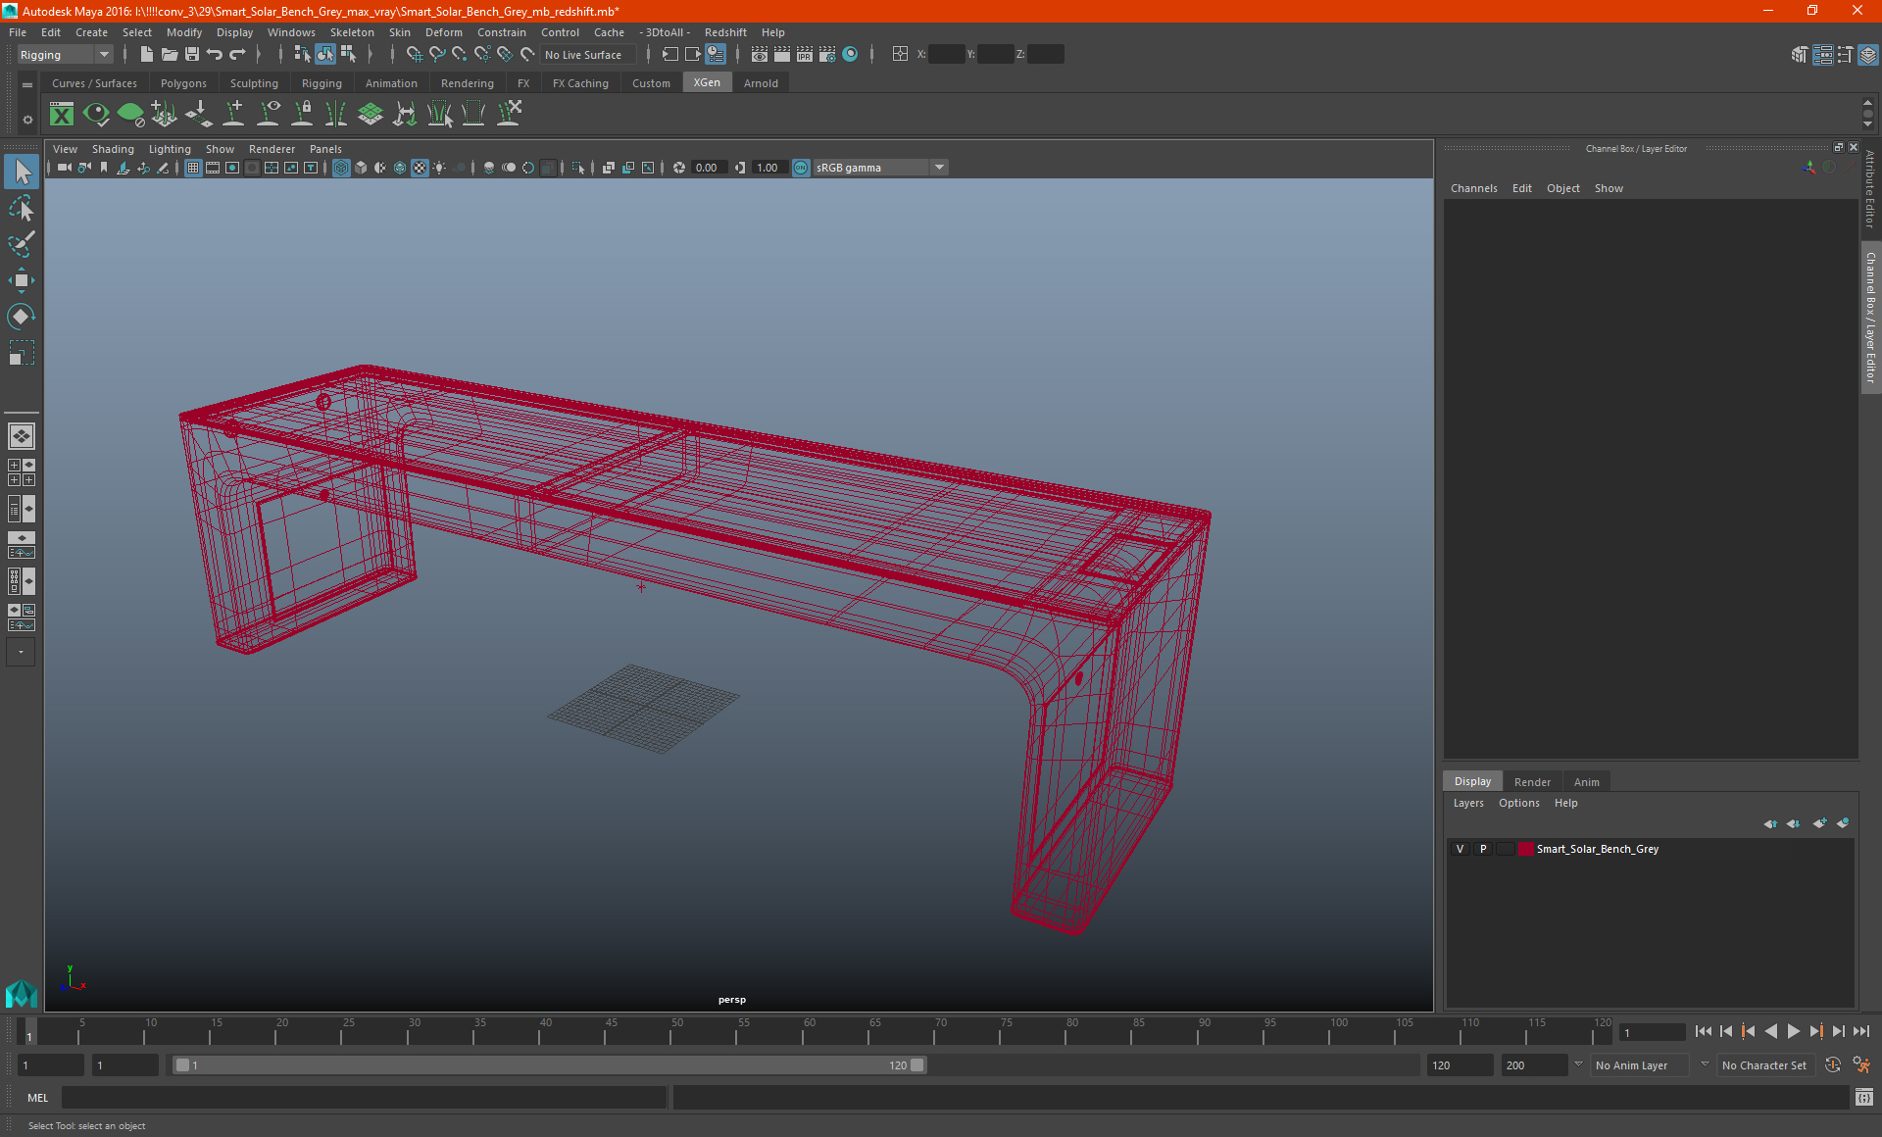Click the IPR render icon
Viewport: 1882px width, 1137px height.
pyautogui.click(x=805, y=55)
